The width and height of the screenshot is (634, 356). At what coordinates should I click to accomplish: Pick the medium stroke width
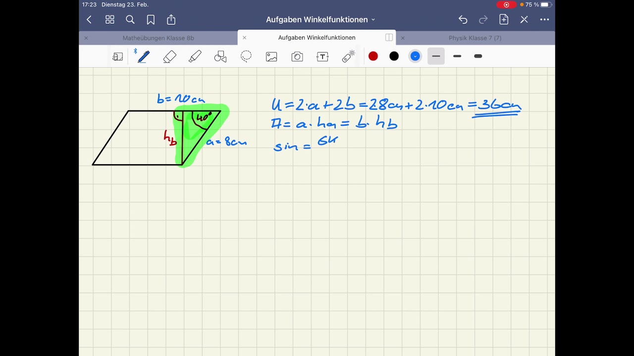point(457,56)
